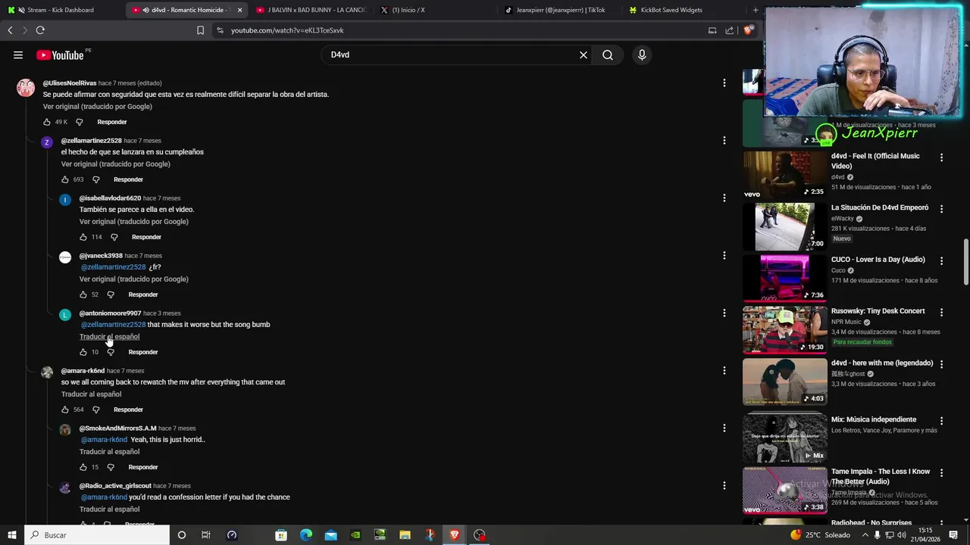Bookmark this page in the address bar
The image size is (970, 545).
[200, 30]
